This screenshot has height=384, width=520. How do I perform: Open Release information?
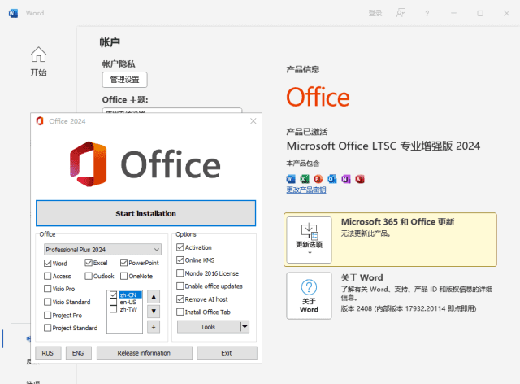coord(145,353)
